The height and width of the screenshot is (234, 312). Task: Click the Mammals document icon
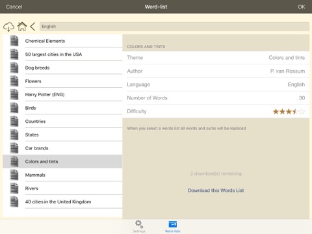click(x=14, y=175)
